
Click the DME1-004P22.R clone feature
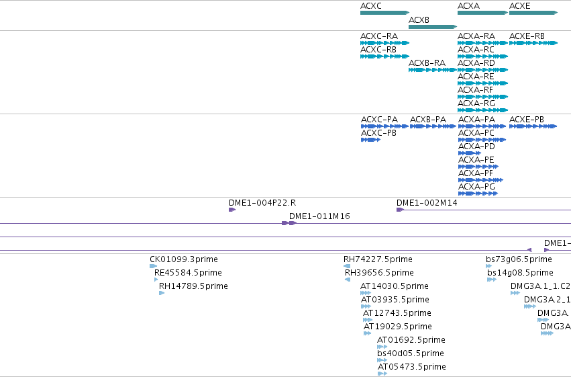[232, 210]
